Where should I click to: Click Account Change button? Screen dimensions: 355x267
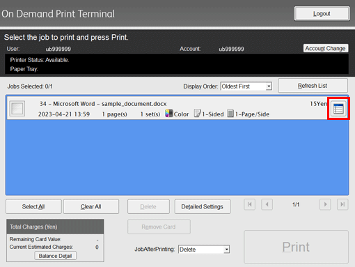tap(326, 48)
